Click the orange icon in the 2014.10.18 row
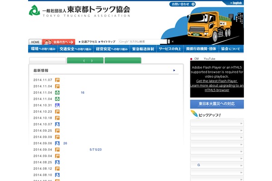This screenshot has height=181, width=272. (57, 118)
